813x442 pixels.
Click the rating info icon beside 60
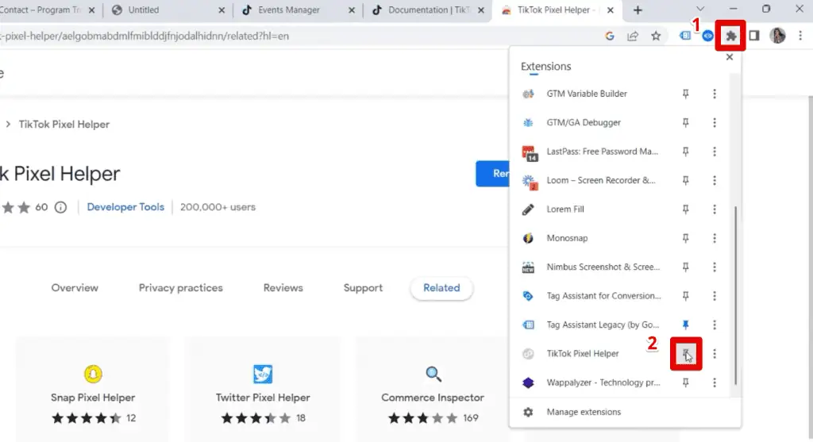(60, 208)
